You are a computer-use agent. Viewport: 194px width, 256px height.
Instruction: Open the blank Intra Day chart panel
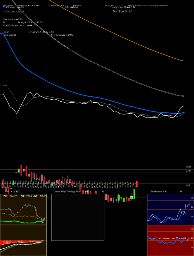pos(78,217)
